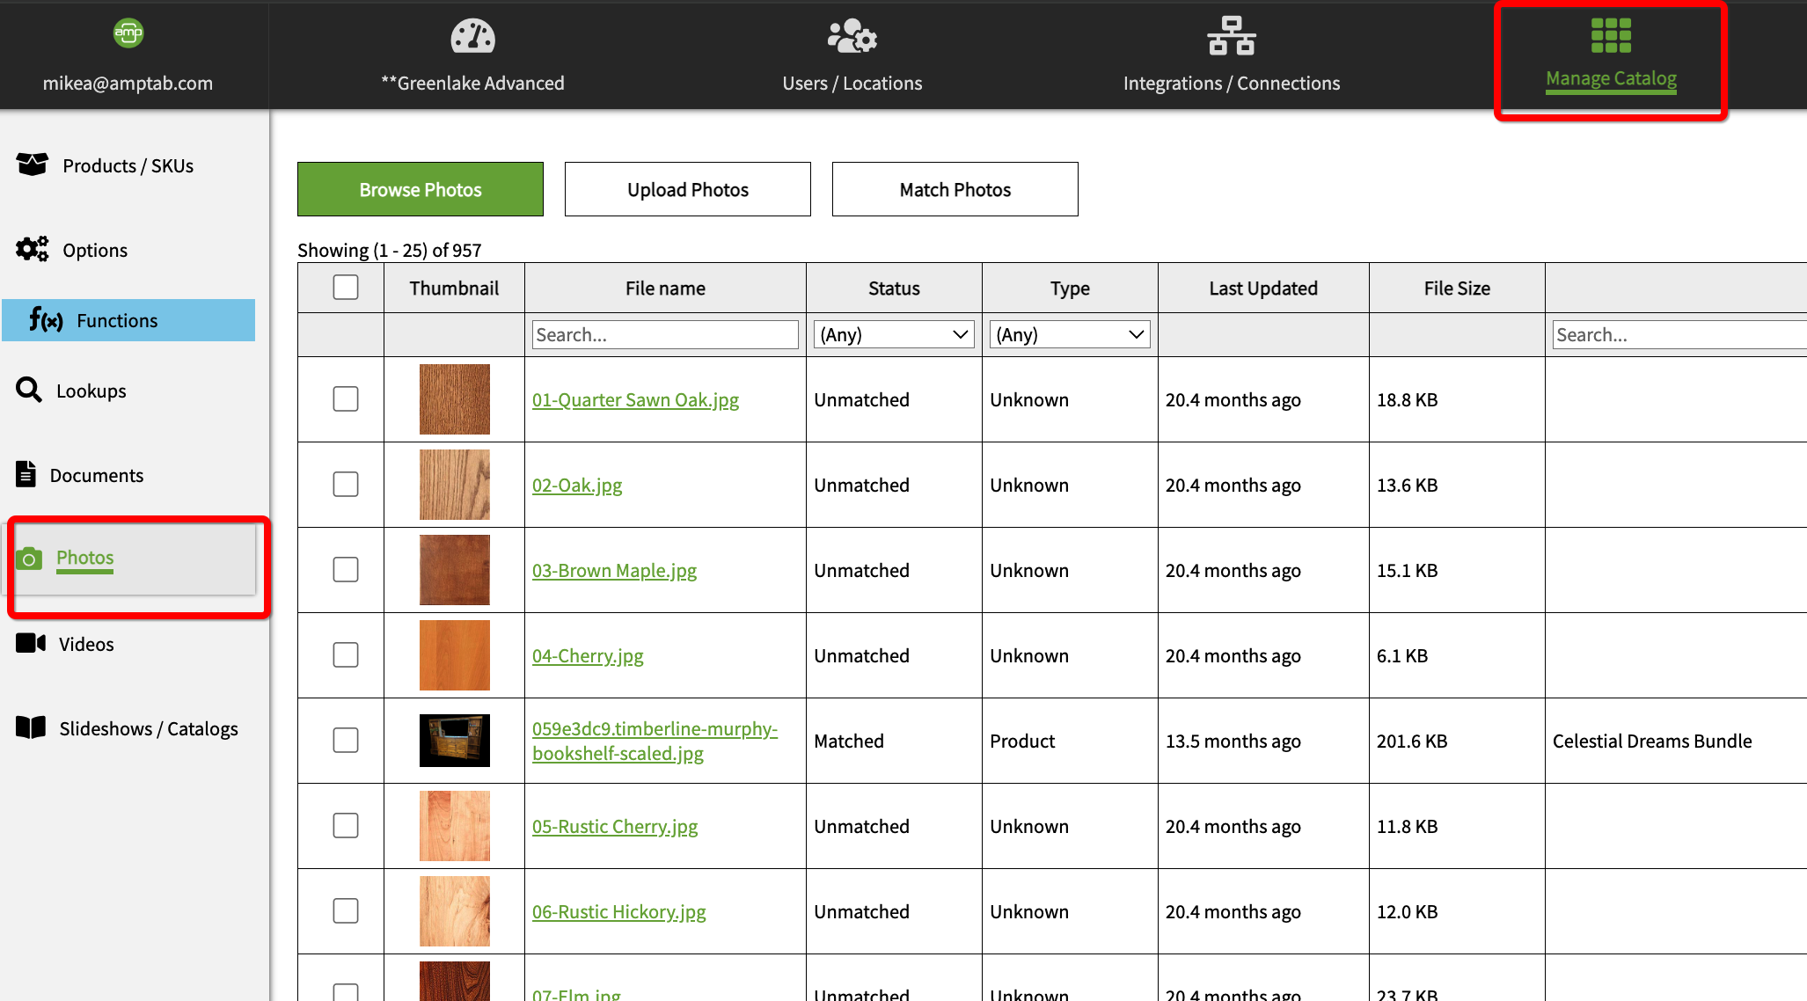The height and width of the screenshot is (1001, 1807).
Task: Click the amp logo icon
Action: click(x=128, y=33)
